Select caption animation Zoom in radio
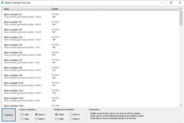Screen dimensions: 184x123 [36, 114]
